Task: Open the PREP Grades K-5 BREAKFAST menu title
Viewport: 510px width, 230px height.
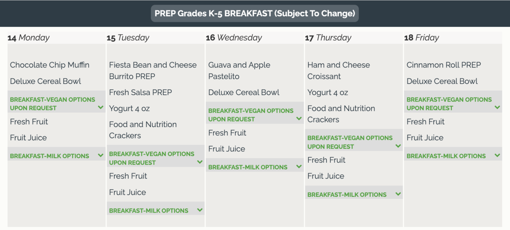Action: pos(255,13)
